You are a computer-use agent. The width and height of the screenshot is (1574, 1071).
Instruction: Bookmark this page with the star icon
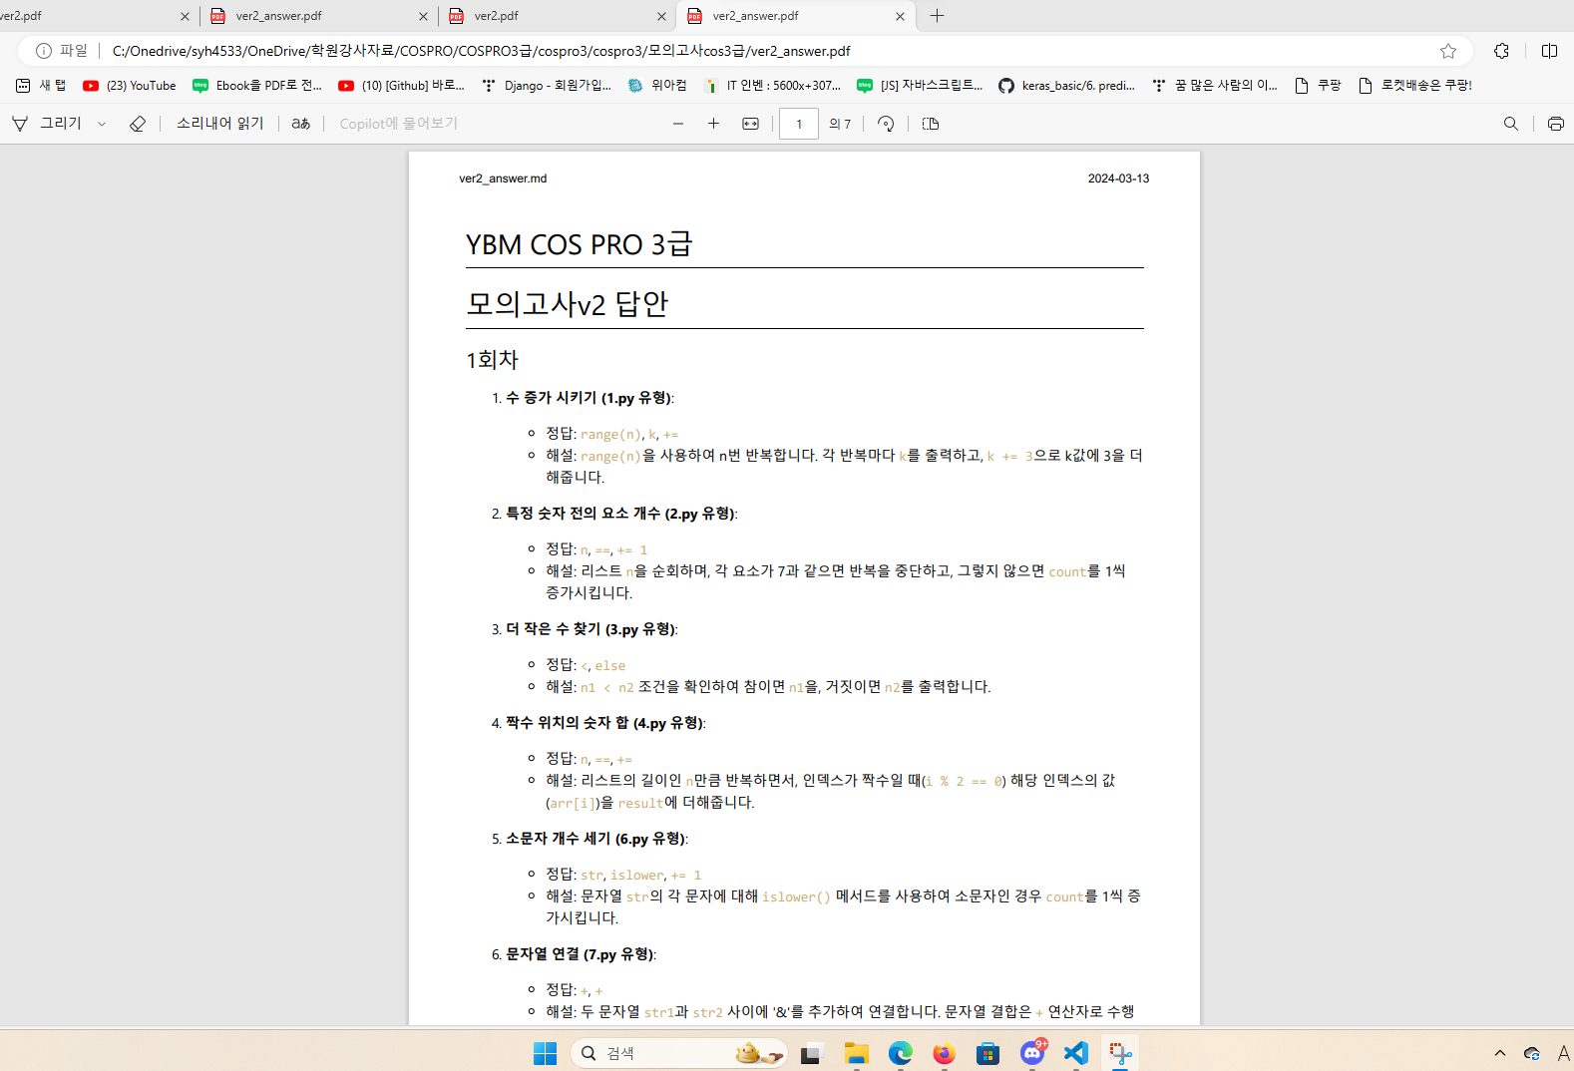pos(1448,51)
